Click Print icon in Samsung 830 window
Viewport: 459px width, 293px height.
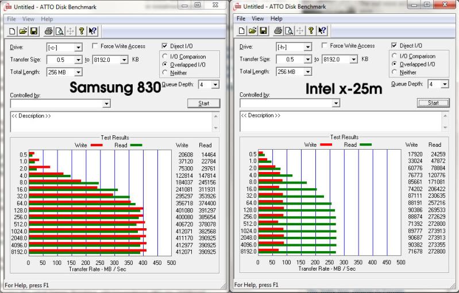49,31
